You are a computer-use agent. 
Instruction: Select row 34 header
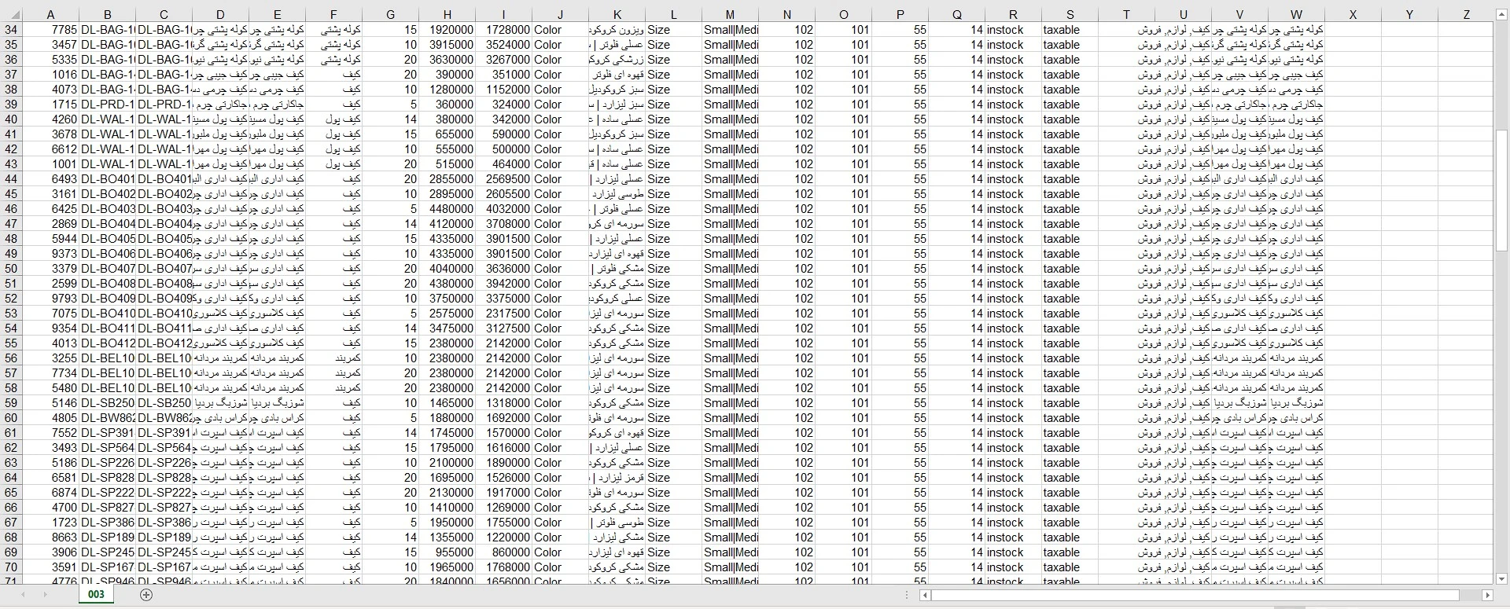click(x=11, y=30)
